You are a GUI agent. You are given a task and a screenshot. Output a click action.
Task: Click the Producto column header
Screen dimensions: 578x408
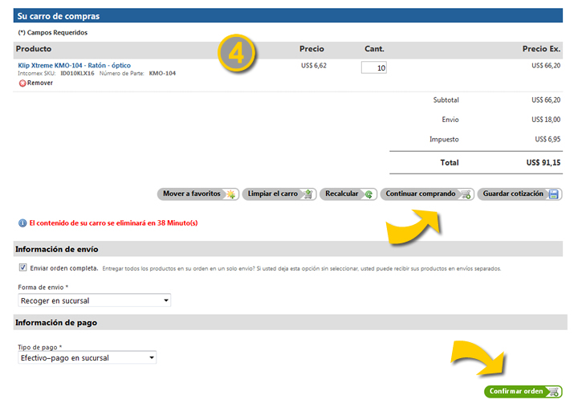(x=34, y=49)
